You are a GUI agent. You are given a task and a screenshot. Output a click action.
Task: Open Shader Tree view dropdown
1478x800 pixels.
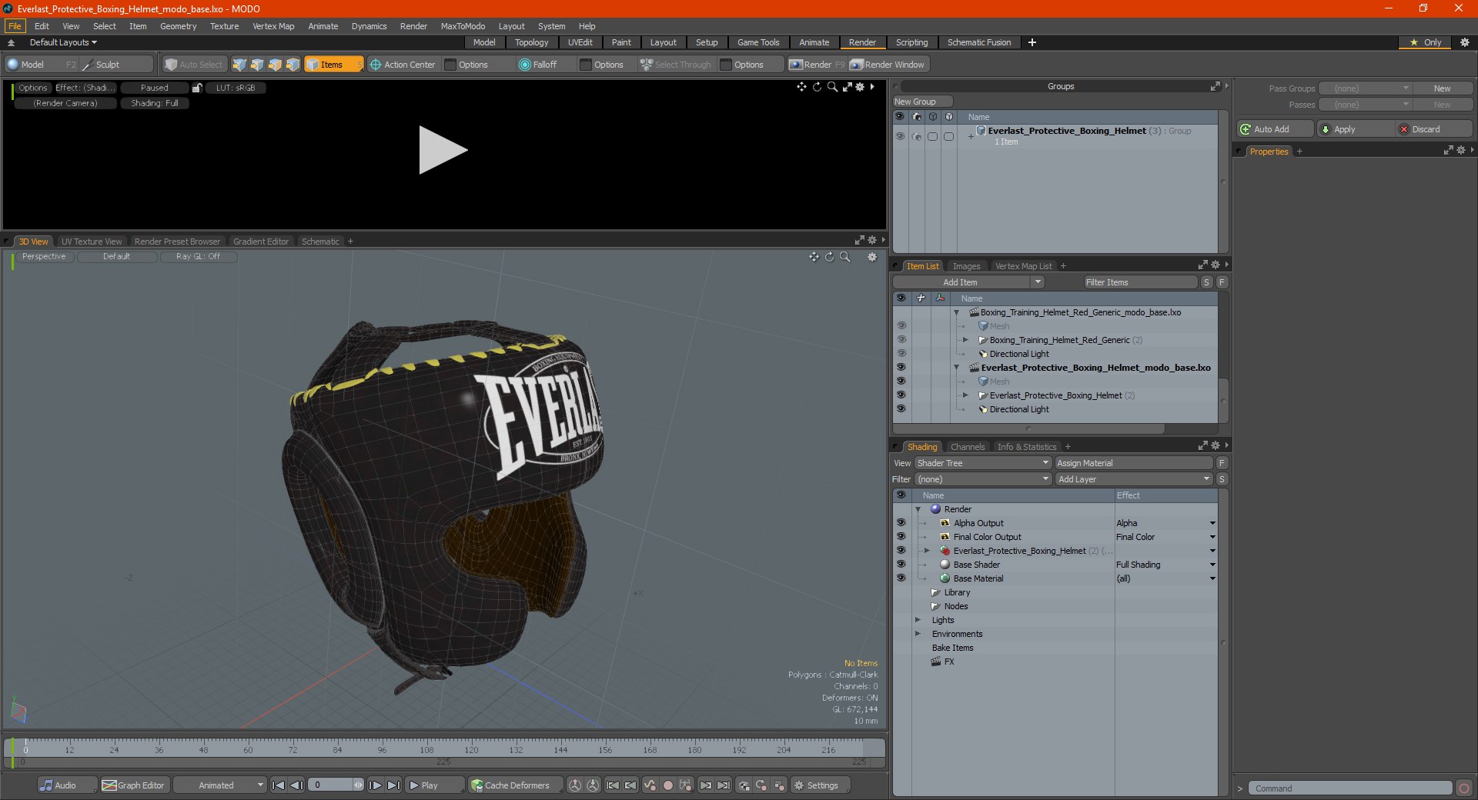pos(982,463)
